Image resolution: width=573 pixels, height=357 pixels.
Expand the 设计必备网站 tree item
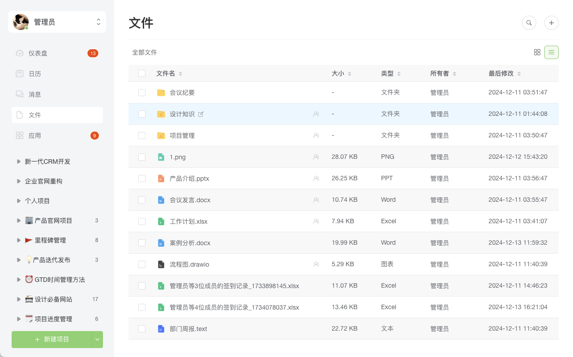click(19, 299)
